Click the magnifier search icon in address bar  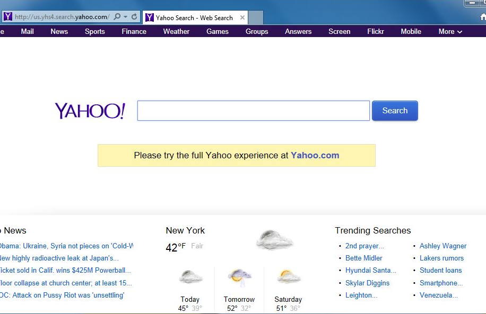(x=117, y=17)
